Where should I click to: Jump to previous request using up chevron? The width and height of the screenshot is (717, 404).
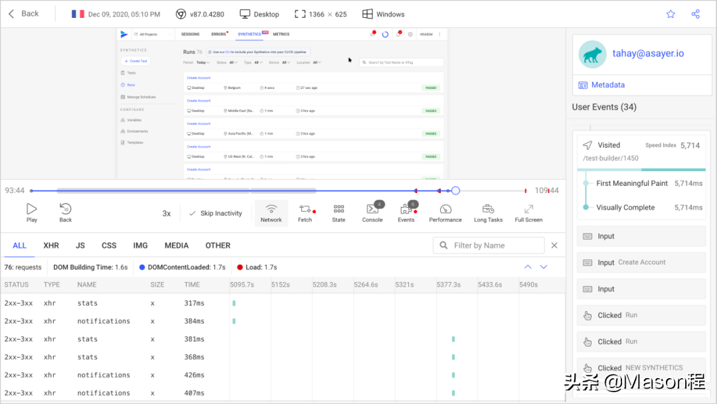point(528,267)
